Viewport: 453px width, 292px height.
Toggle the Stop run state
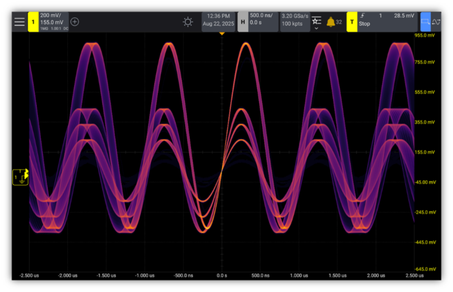coord(365,25)
